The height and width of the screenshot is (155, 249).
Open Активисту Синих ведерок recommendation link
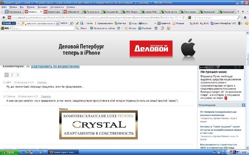(x=220, y=130)
